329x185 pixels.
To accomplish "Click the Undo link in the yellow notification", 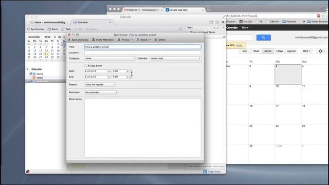I will click(239, 45).
